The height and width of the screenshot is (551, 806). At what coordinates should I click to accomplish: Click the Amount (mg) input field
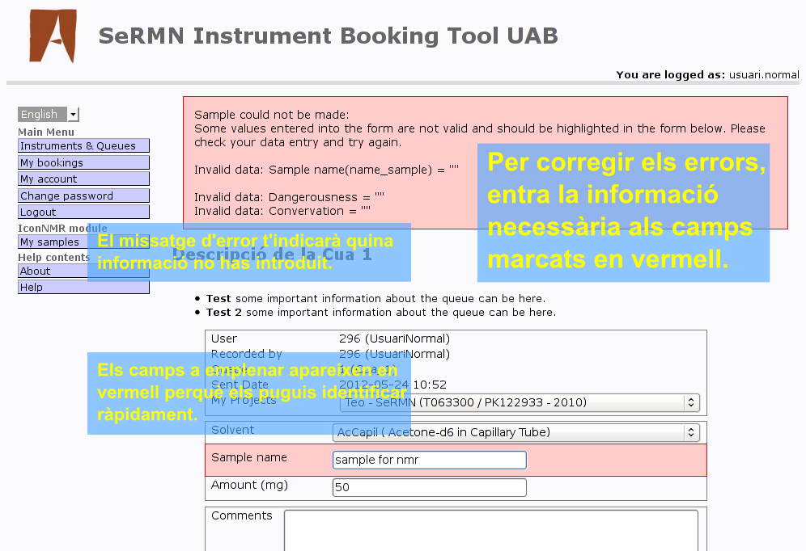click(430, 487)
